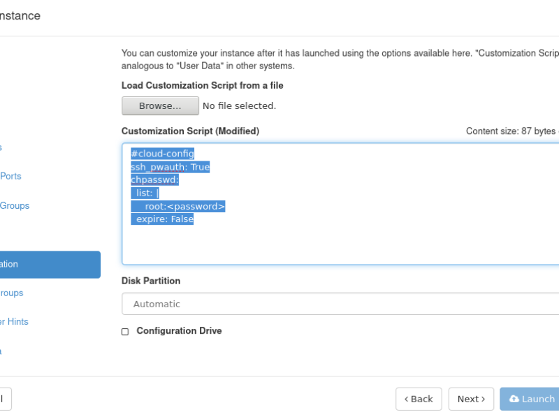Open the Server Groups sidebar tab

point(12,293)
